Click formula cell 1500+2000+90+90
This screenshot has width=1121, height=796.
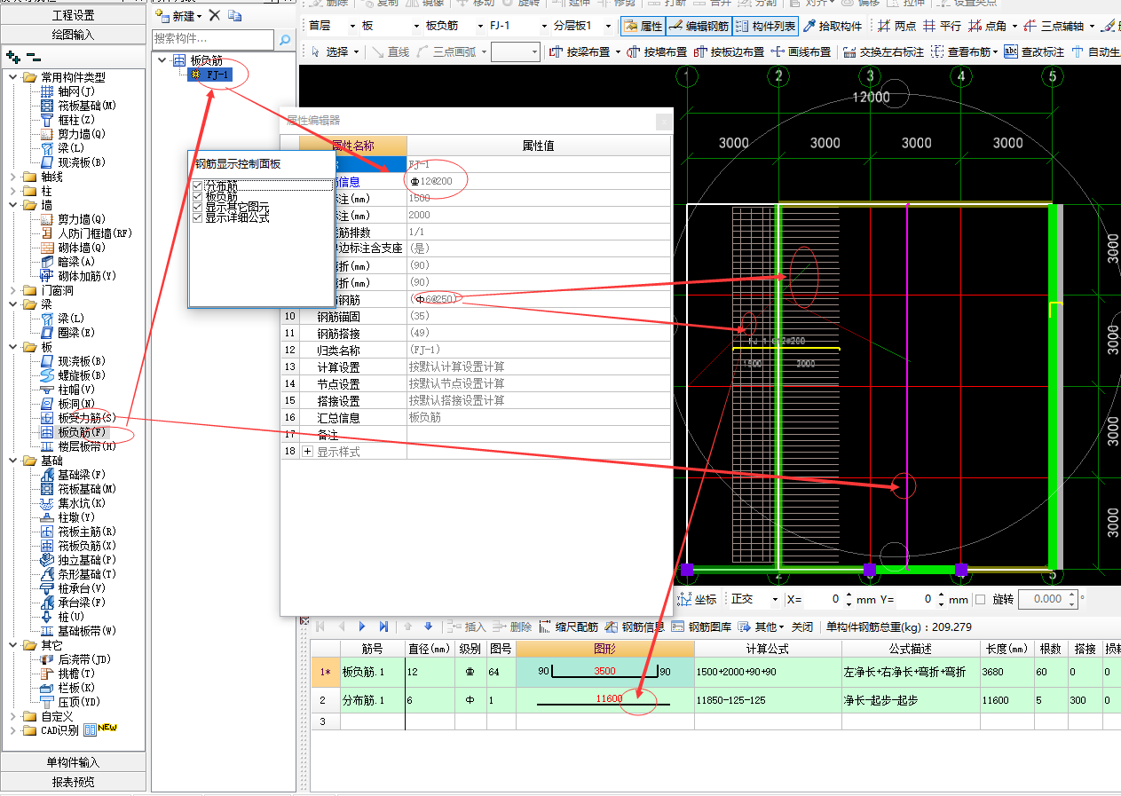tap(768, 672)
